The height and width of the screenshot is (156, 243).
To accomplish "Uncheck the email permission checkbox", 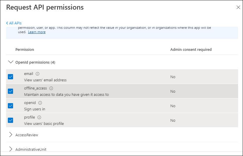I will pyautogui.click(x=11, y=77).
